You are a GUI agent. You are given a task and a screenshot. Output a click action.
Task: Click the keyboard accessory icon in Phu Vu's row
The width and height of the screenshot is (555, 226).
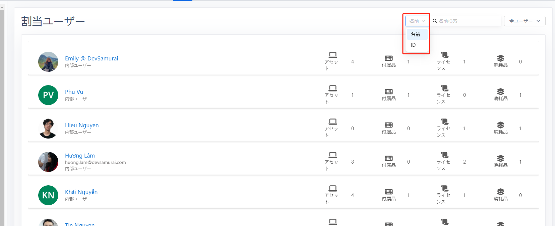388,91
